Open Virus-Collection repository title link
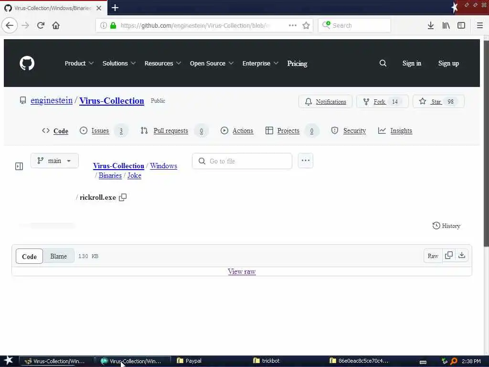 coord(112,100)
